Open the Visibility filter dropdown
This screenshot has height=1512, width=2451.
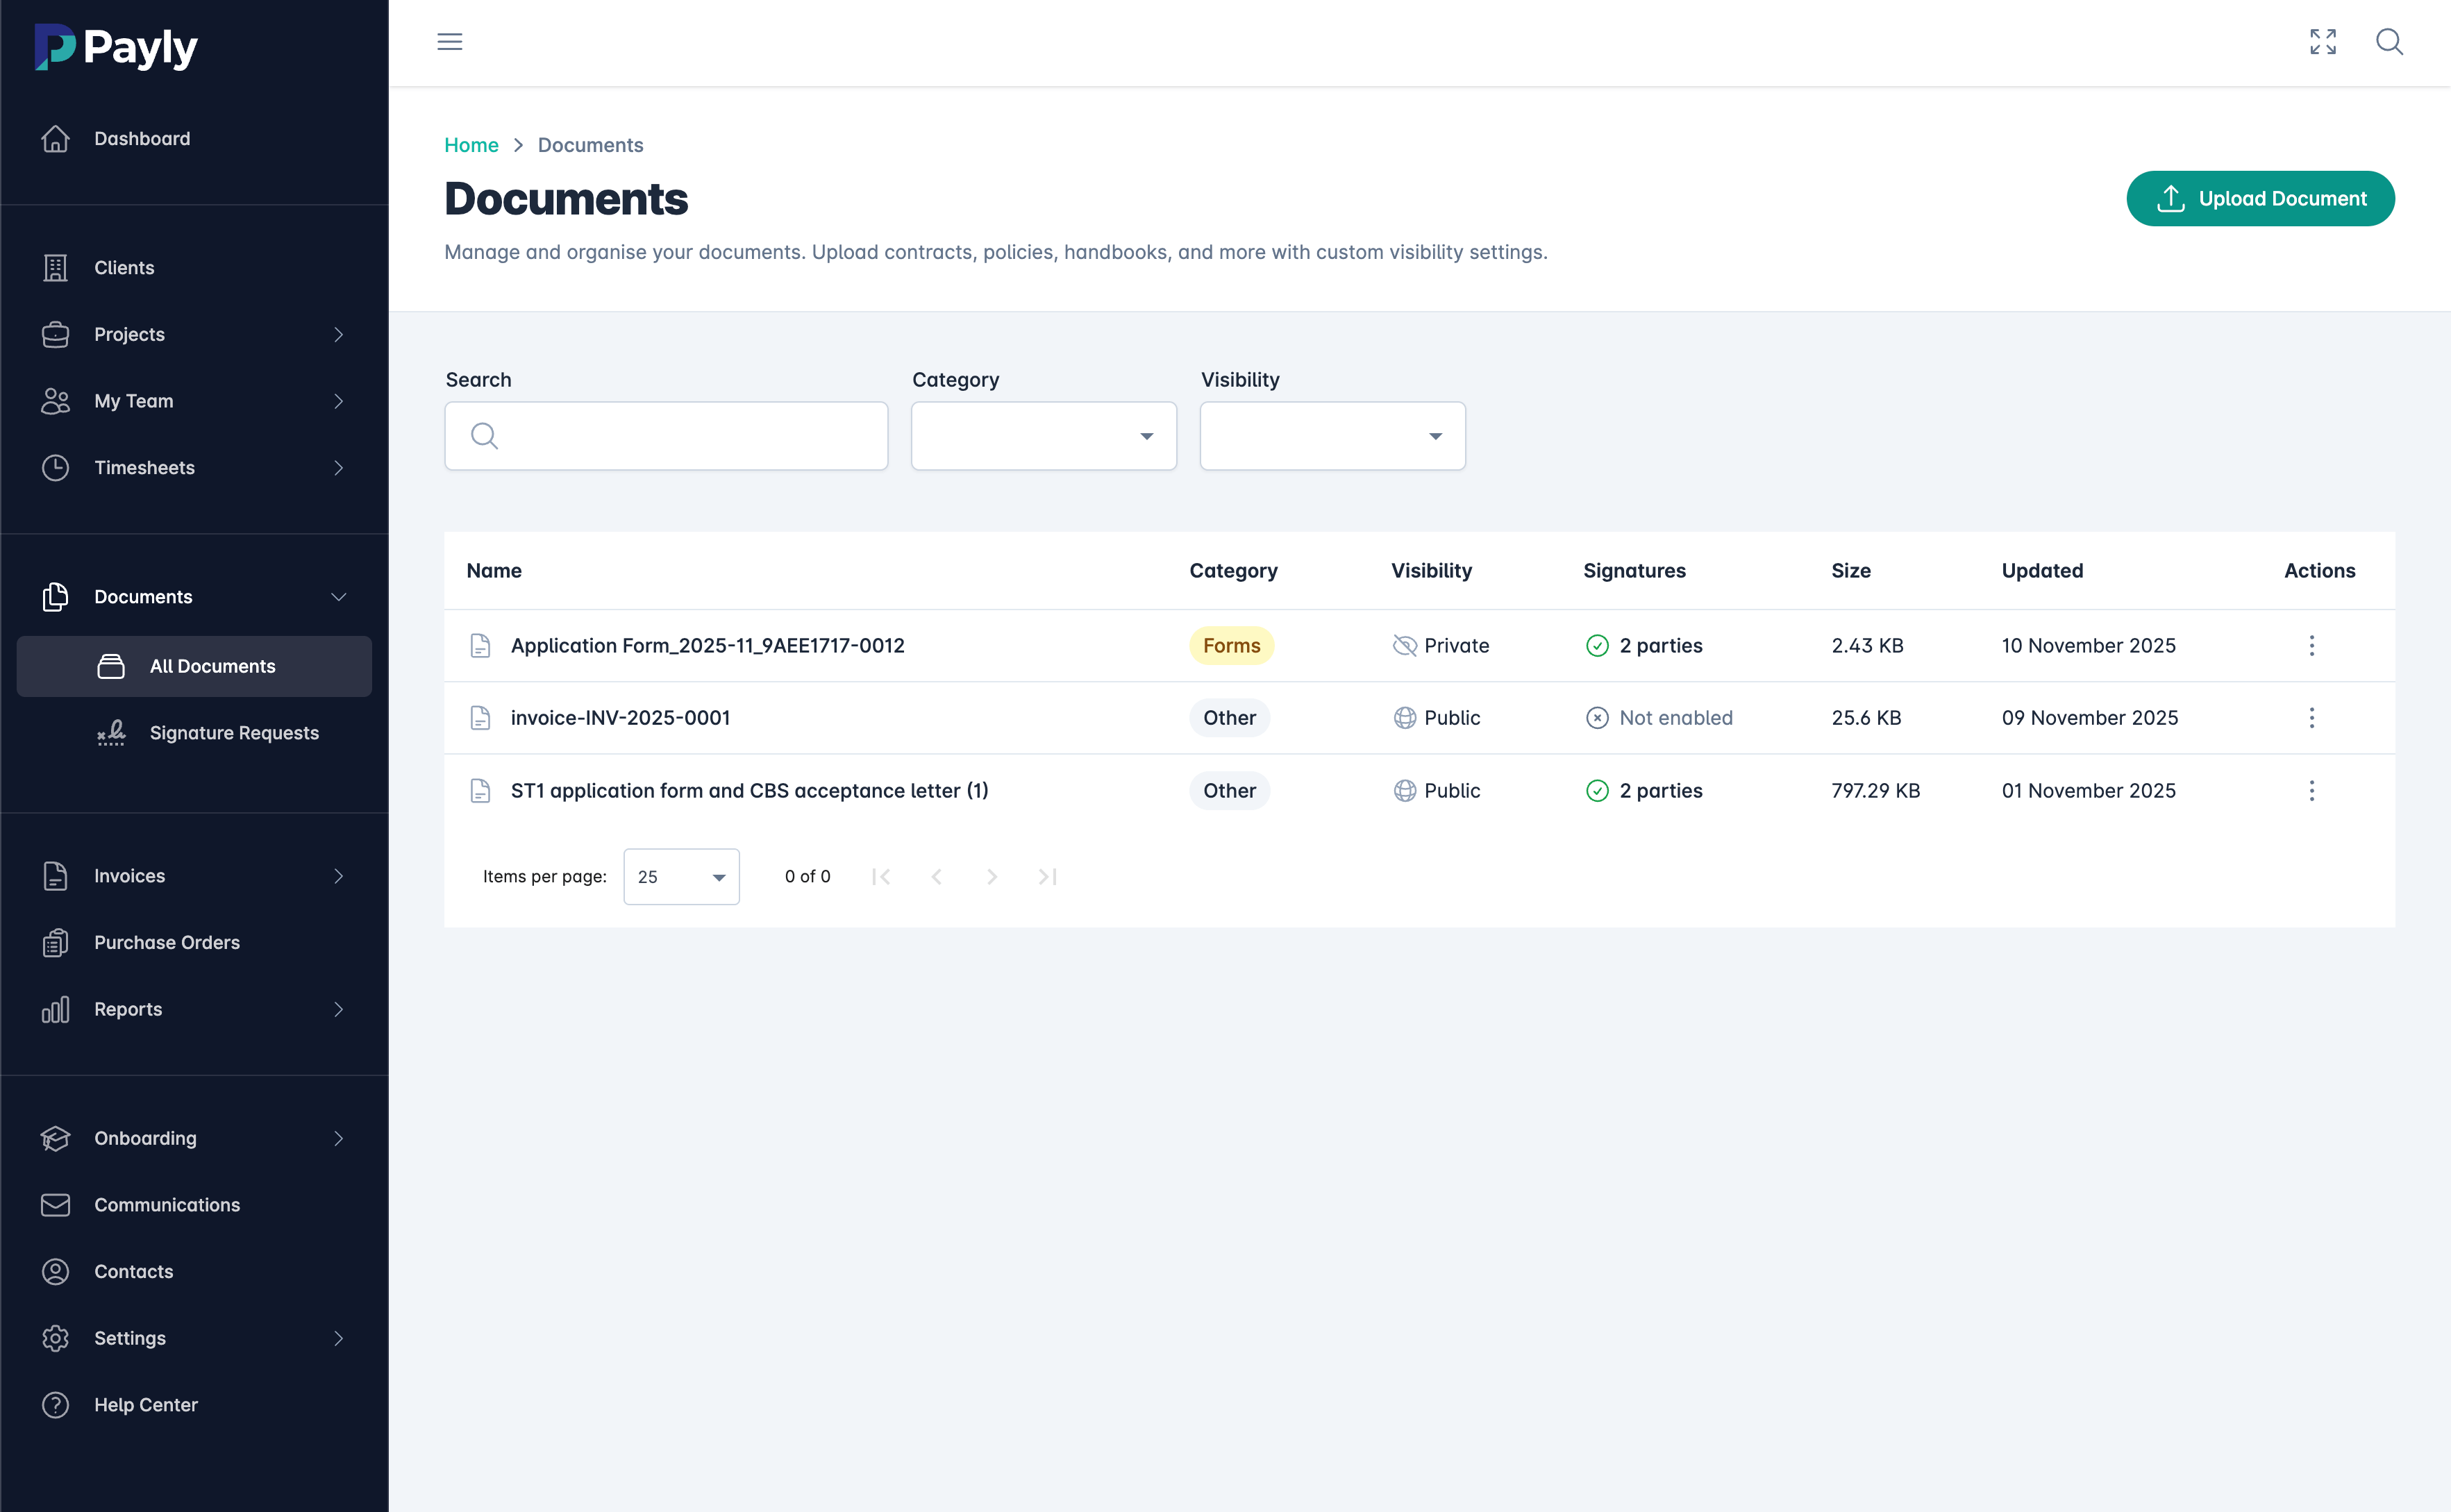coord(1331,436)
